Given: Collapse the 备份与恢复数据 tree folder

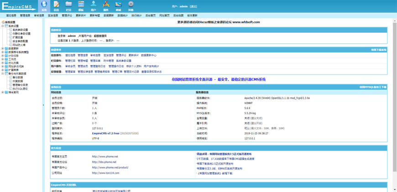Looking at the screenshot, I should (3, 73).
